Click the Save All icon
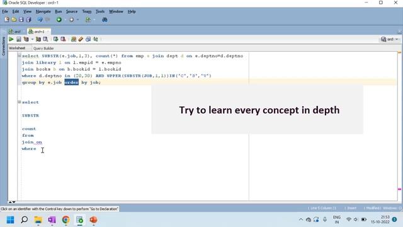 pyautogui.click(x=28, y=20)
